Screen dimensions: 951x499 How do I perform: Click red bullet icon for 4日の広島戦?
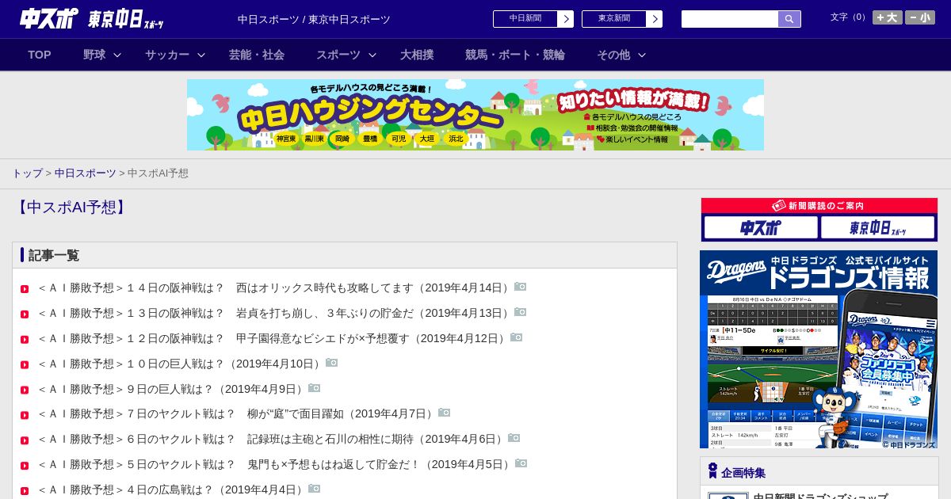[x=25, y=491]
